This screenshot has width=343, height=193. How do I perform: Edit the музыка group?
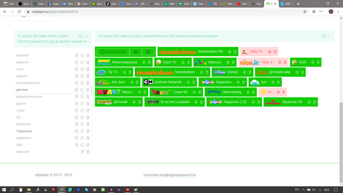coord(76,76)
